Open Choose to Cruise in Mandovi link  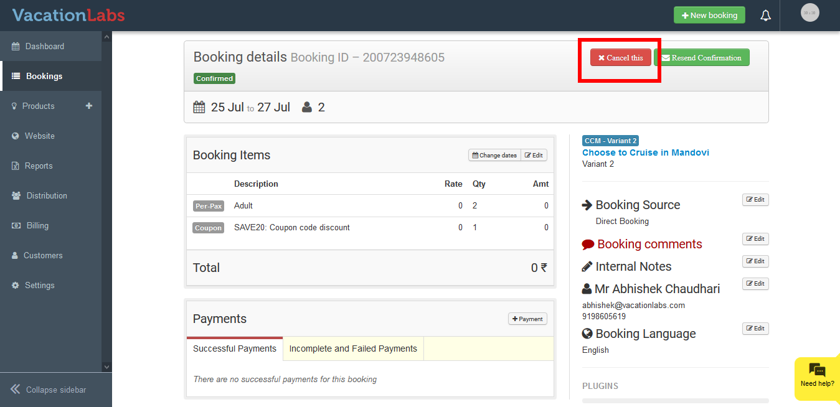pyautogui.click(x=645, y=152)
